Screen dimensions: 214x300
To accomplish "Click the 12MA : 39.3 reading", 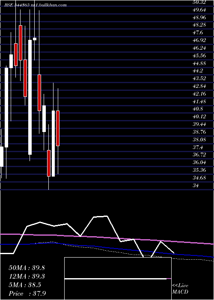I will (x=27, y=276).
